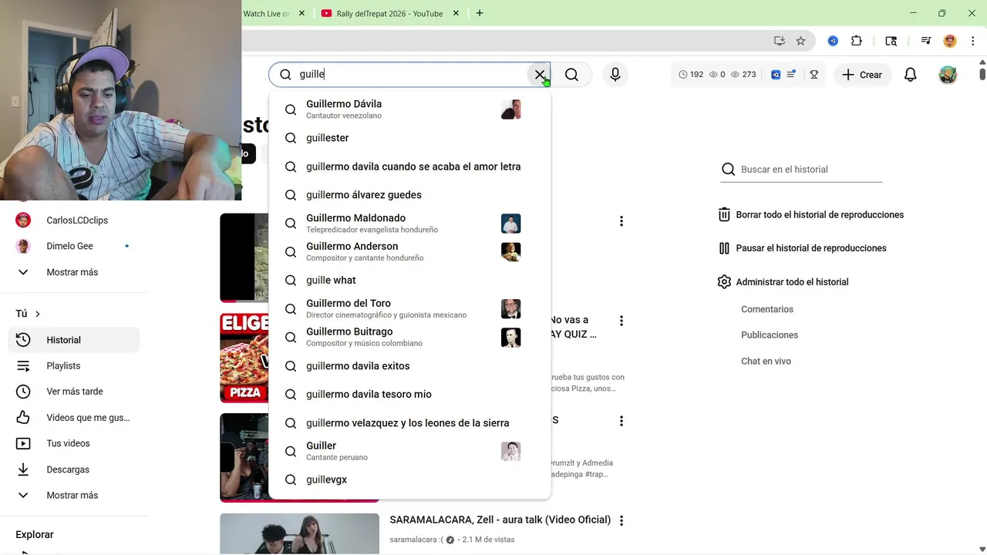987x555 pixels.
Task: Open the Chrome profile avatar
Action: [950, 41]
